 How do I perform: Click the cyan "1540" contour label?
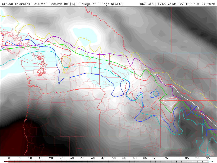point(202,124)
